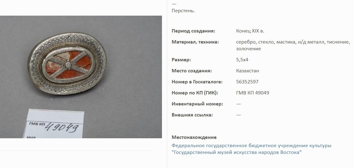Click the ring photograph

click(x=81, y=77)
